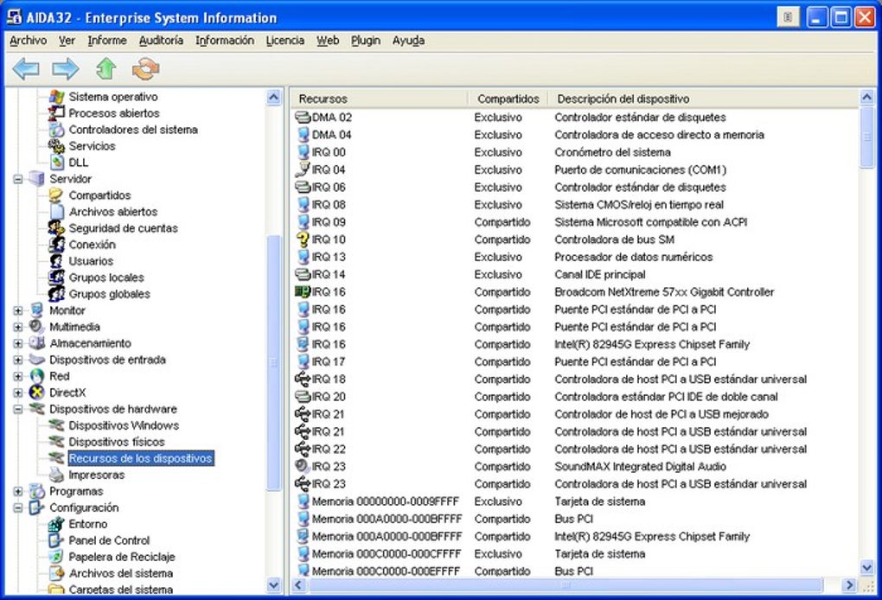This screenshot has width=882, height=600.
Task: Click the resource list's scroll down arrow
Action: point(867,568)
